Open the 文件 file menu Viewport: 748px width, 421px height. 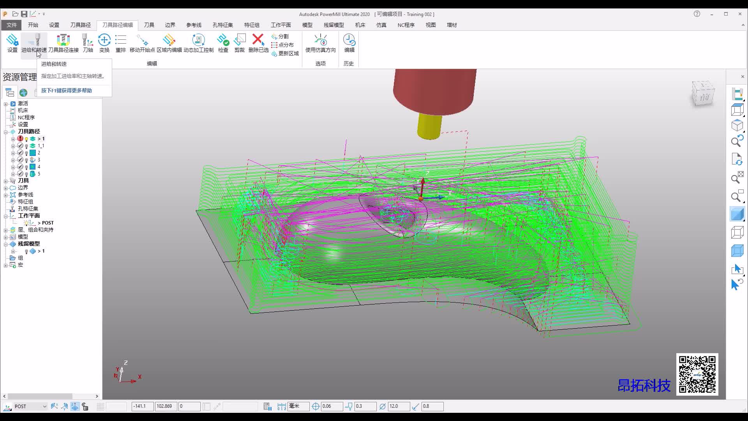click(12, 25)
